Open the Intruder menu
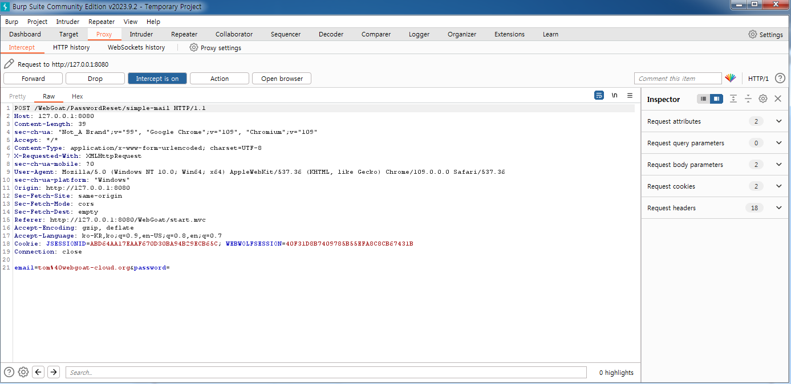 [68, 22]
